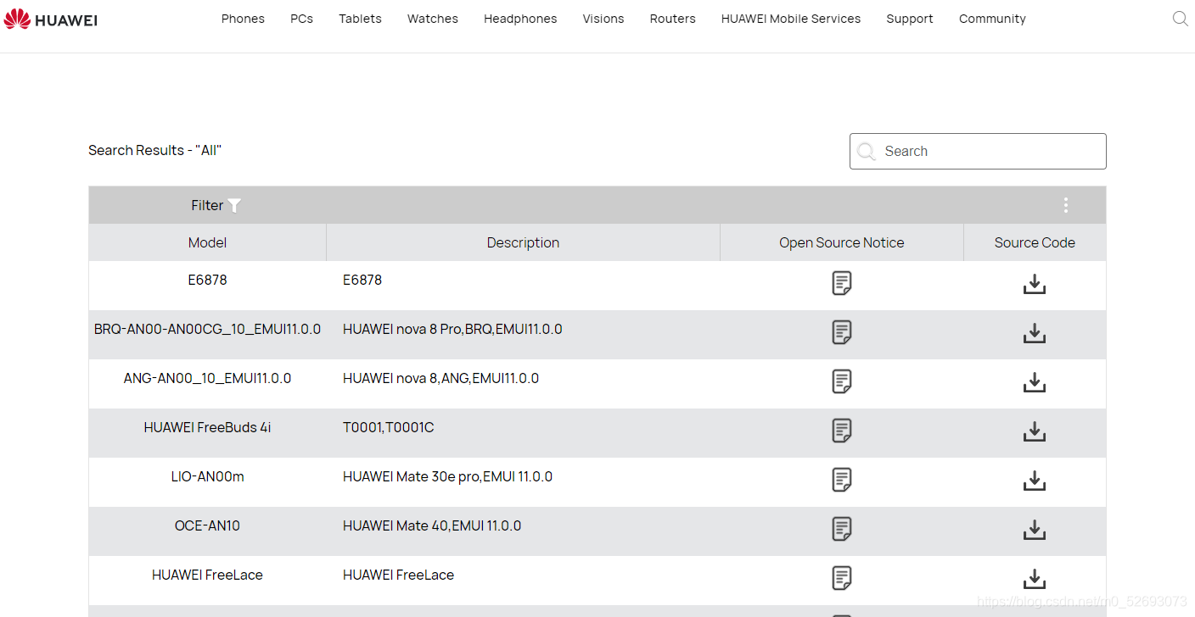
Task: Download source code for BRQ-AN00 nova 8 Pro
Action: pyautogui.click(x=1034, y=333)
